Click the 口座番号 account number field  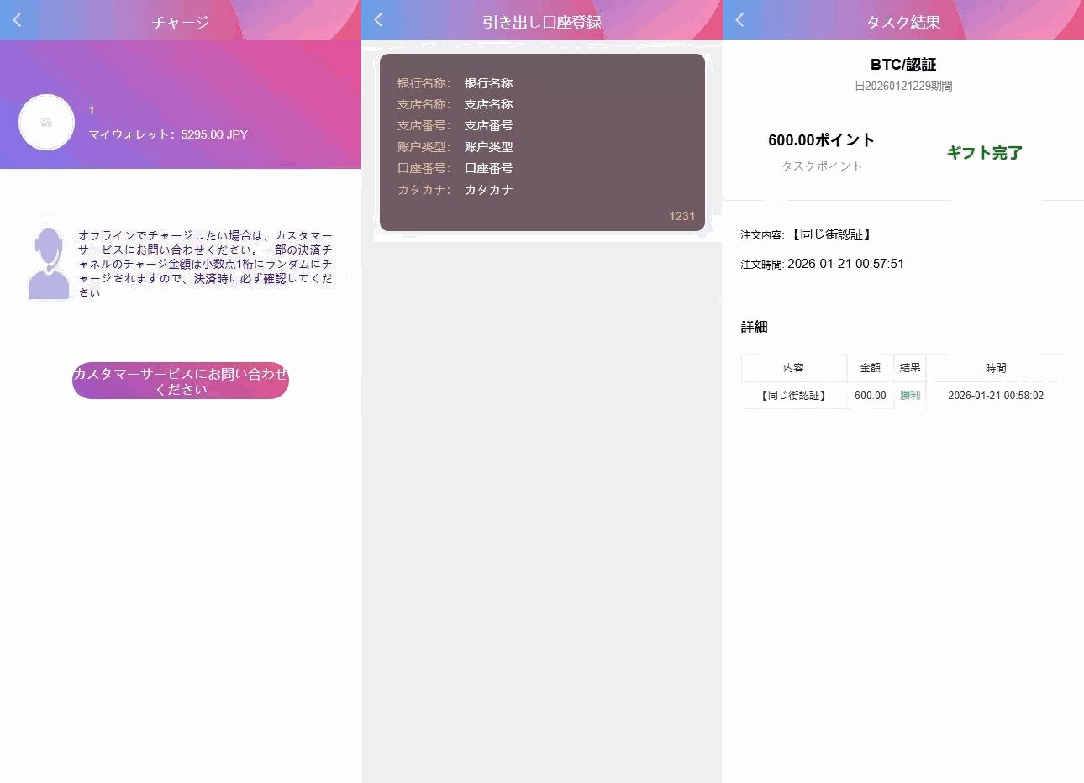(x=487, y=168)
